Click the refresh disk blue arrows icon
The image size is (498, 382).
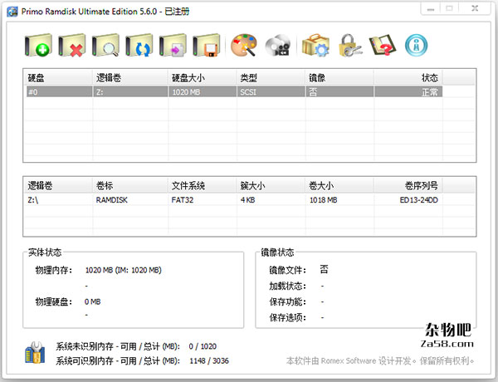tap(139, 46)
